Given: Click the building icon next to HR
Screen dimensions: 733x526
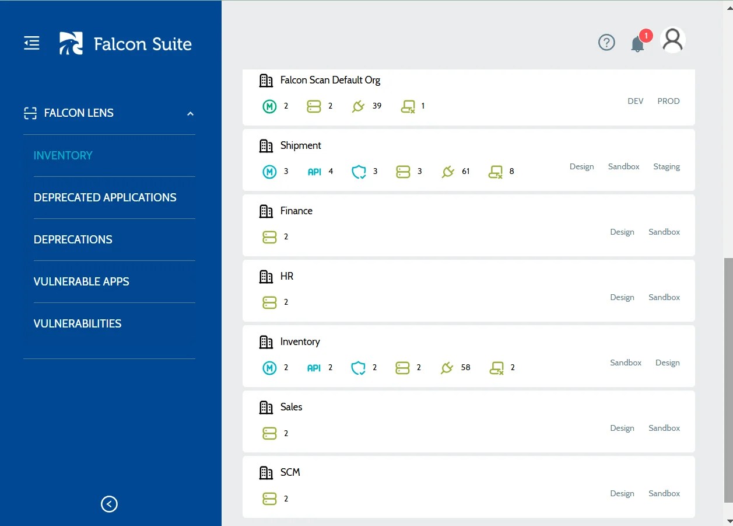Looking at the screenshot, I should click(266, 277).
